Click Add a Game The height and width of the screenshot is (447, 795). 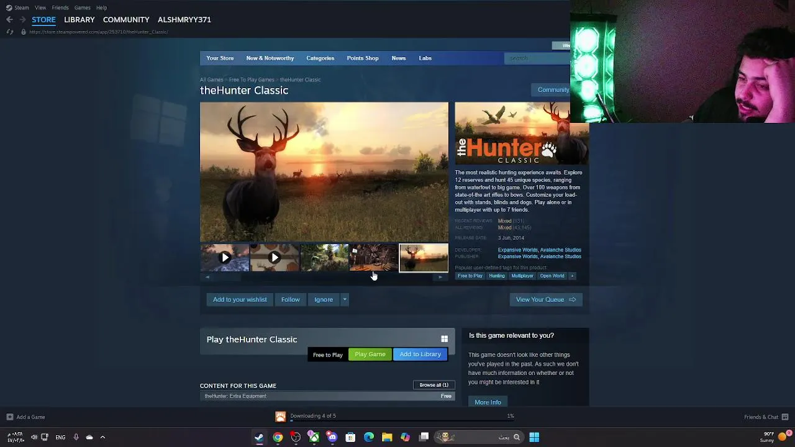point(25,417)
